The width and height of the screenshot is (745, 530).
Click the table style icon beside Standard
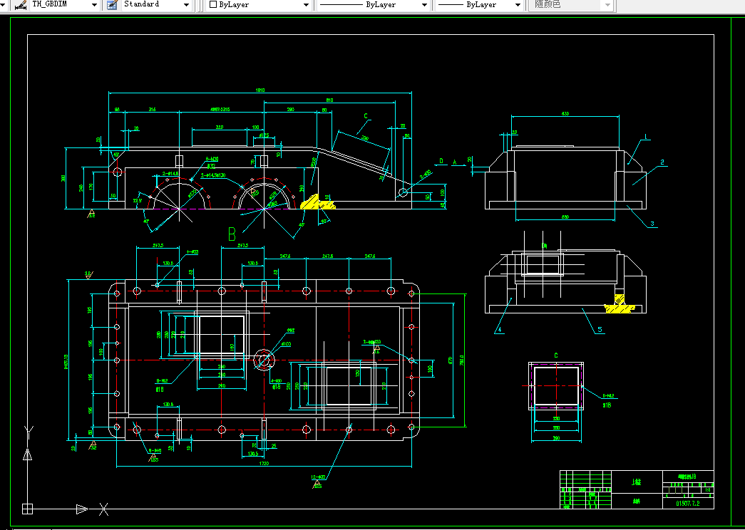pos(112,5)
